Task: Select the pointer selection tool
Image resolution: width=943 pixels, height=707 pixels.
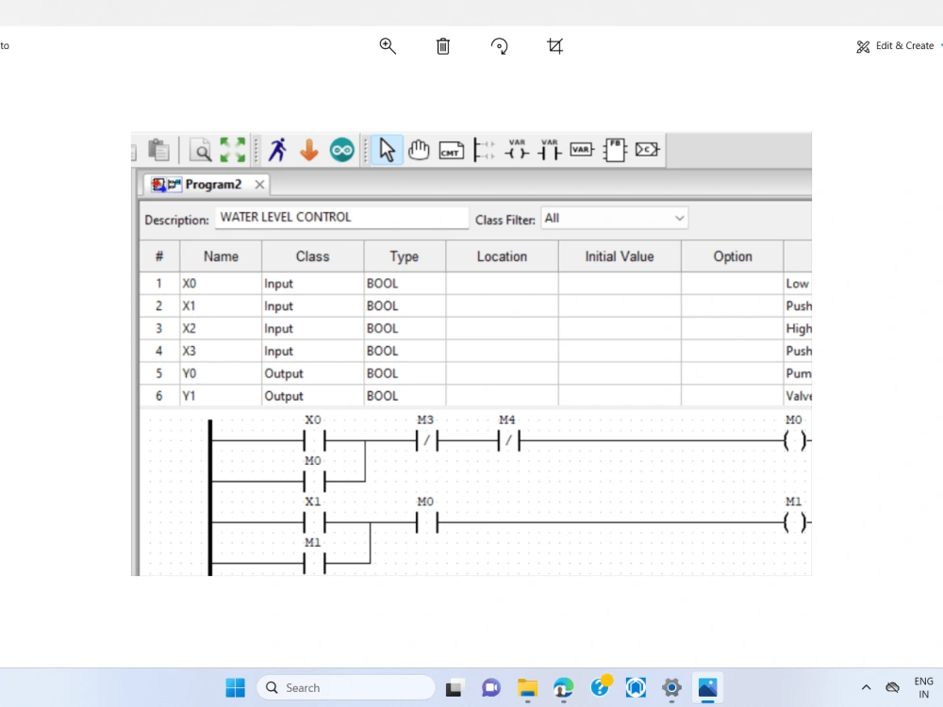Action: [x=387, y=150]
